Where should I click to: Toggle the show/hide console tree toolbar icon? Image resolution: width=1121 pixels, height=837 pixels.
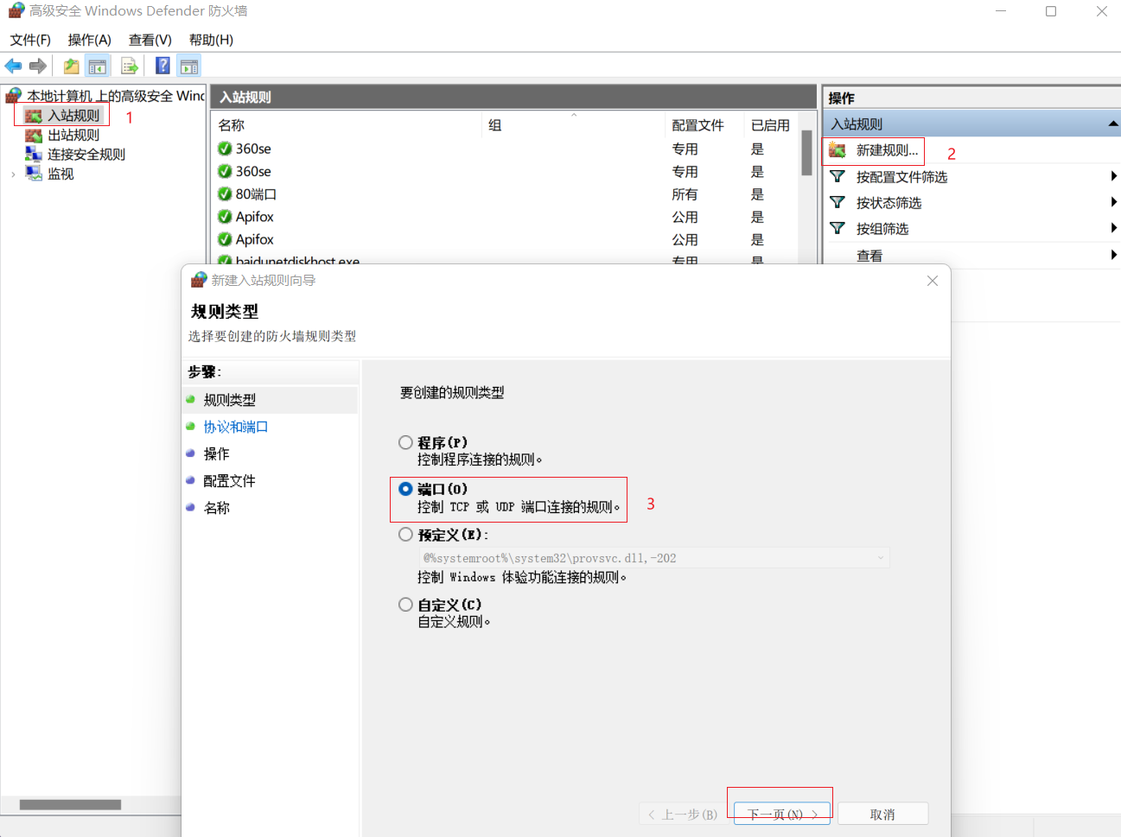coord(98,66)
